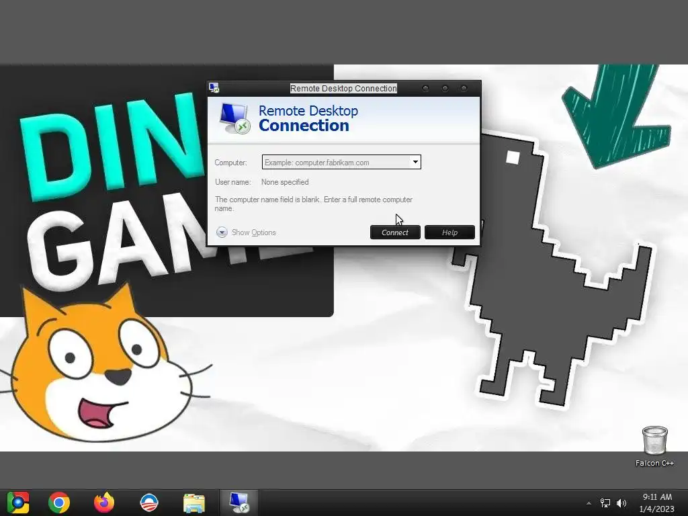Click the network tray icon
Screen dimensions: 688x516
tap(605, 503)
